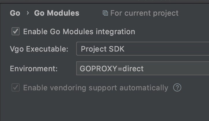The image size is (209, 121).
Task: Select the Go Modules breadcrumb title
Action: pos(57,13)
